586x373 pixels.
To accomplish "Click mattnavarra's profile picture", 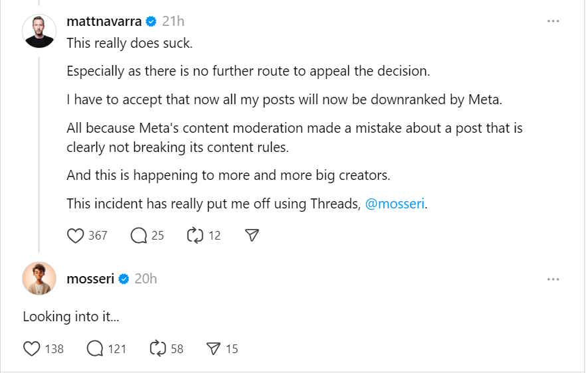I will pyautogui.click(x=39, y=32).
